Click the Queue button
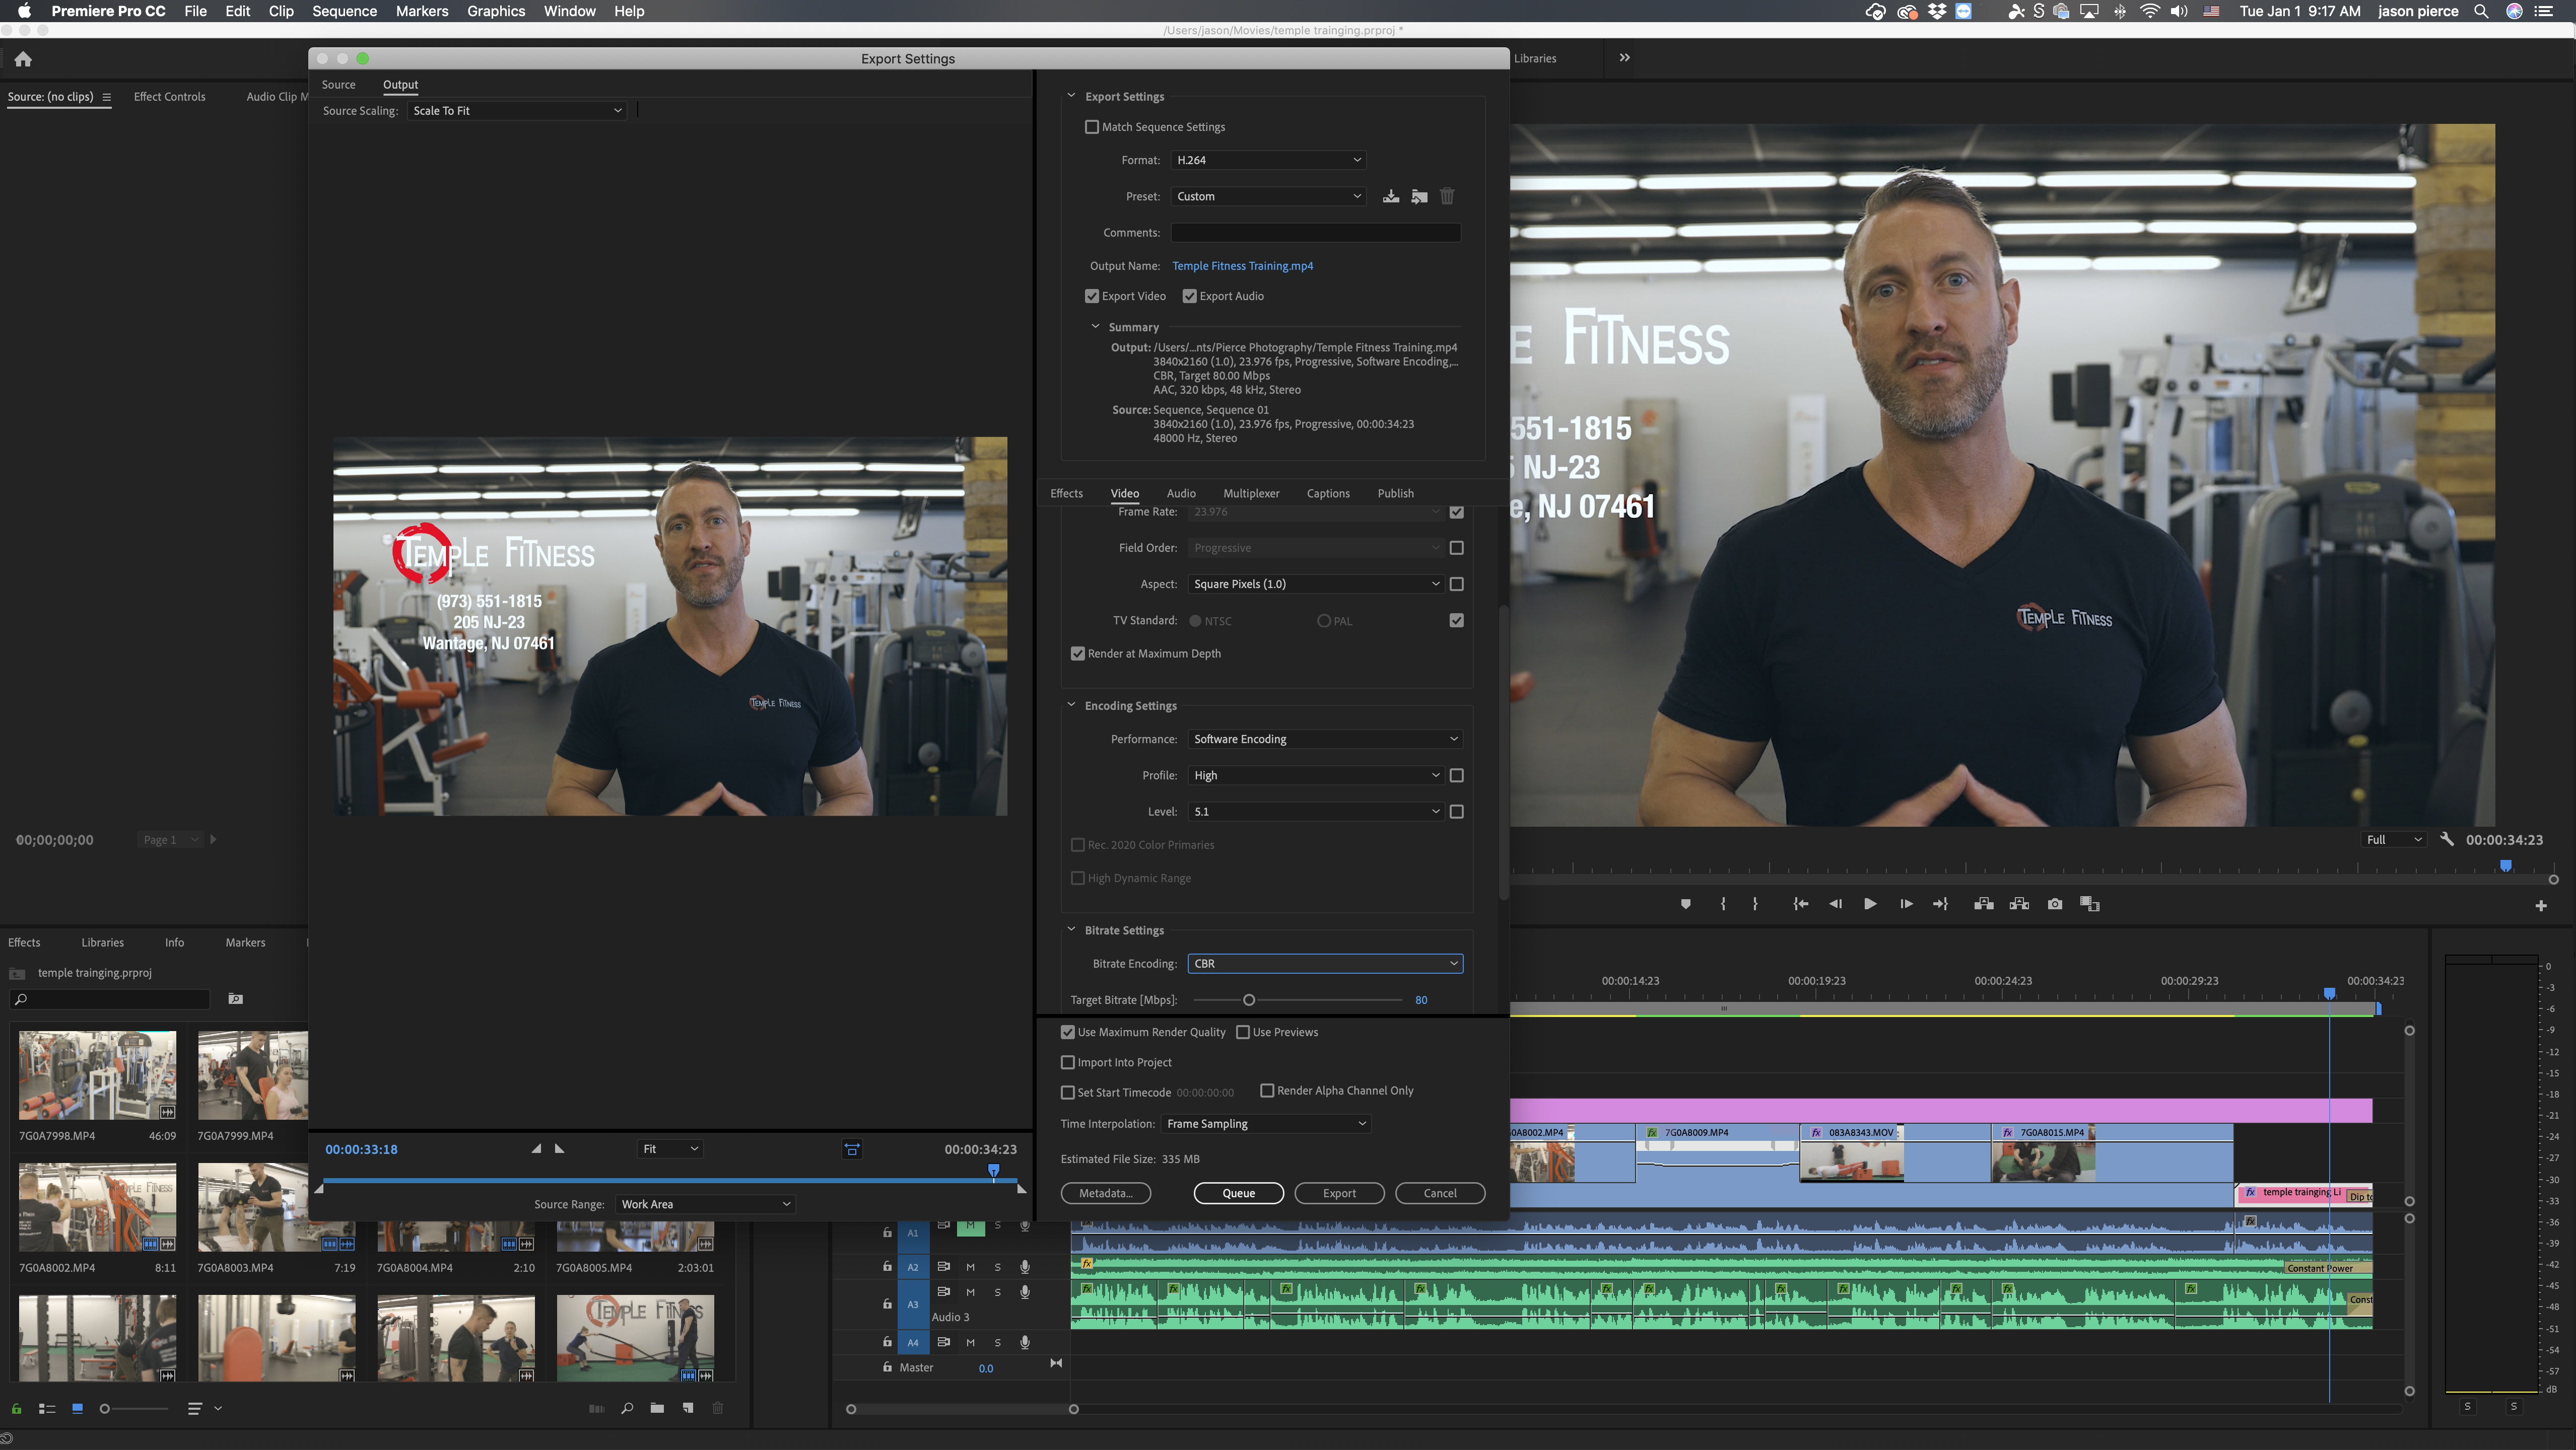Screen dimensions: 2576x1450 [1238, 1193]
